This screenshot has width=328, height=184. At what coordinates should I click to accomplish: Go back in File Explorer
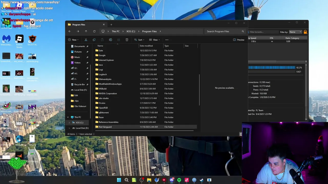(x=70, y=31)
